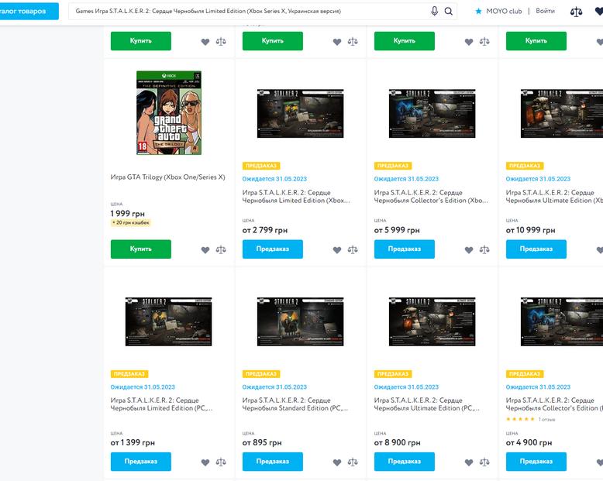Click the MOYO club star icon
603x481 pixels.
(x=478, y=11)
